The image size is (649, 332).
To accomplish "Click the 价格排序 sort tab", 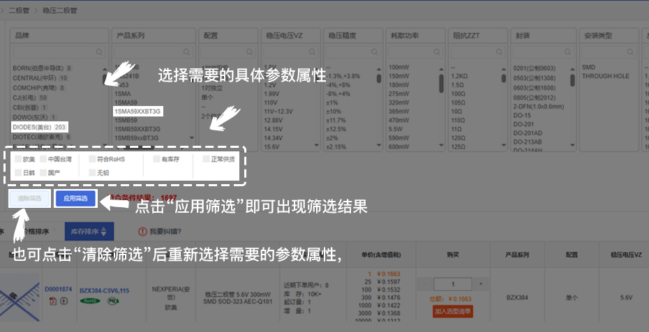I will tap(36, 232).
